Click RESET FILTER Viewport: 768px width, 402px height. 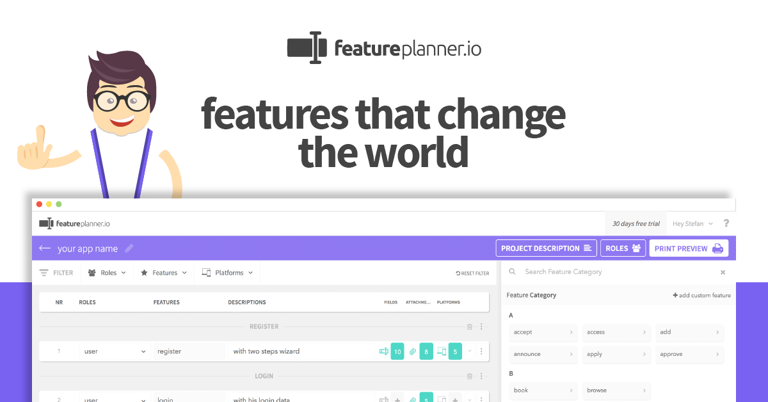[x=472, y=273]
